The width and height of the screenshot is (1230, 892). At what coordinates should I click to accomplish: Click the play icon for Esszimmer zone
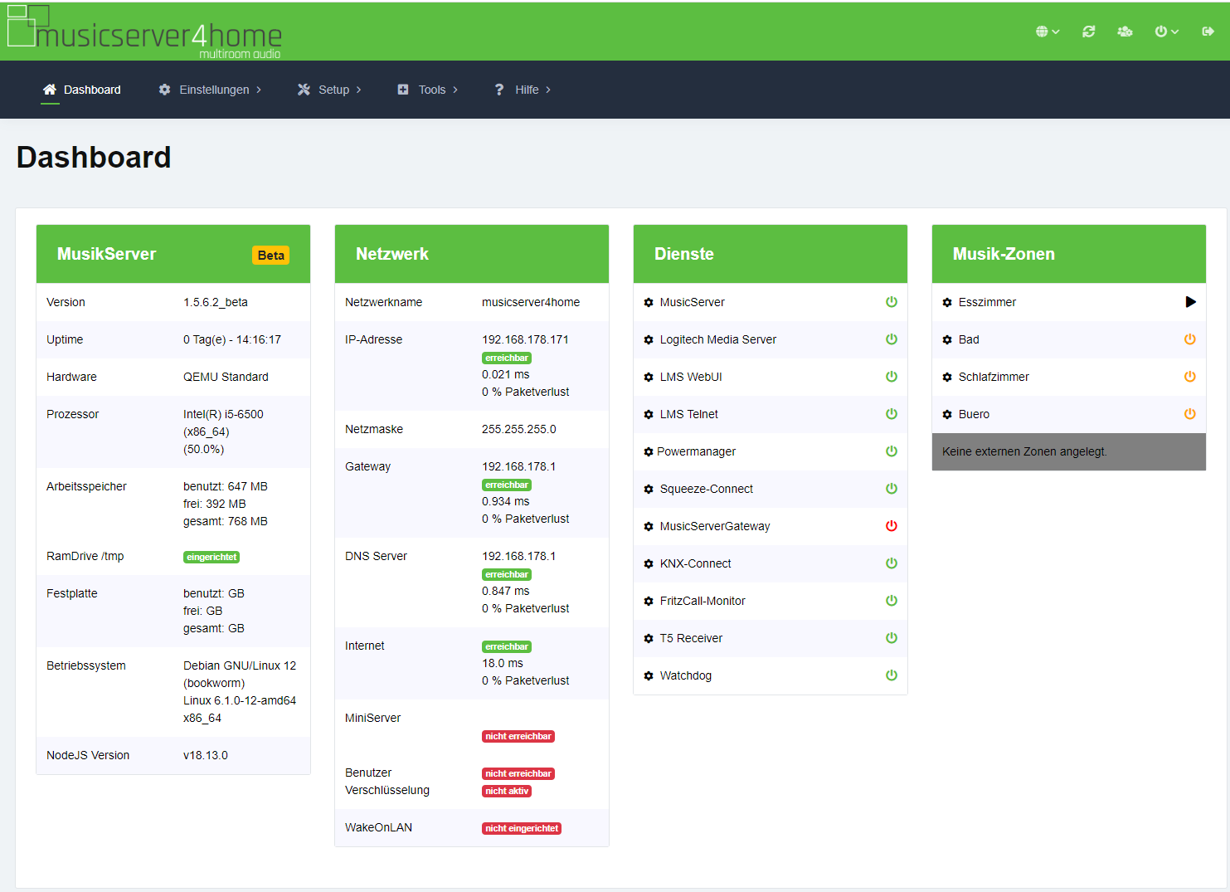pyautogui.click(x=1190, y=302)
